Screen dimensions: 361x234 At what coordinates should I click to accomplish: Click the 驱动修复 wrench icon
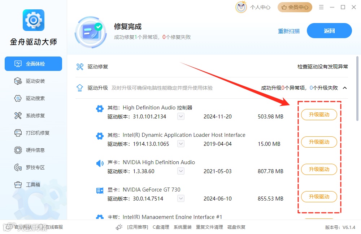tap(80, 67)
